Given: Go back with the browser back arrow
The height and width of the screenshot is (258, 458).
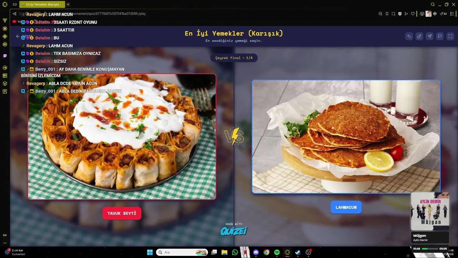Looking at the screenshot, I should (14, 14).
